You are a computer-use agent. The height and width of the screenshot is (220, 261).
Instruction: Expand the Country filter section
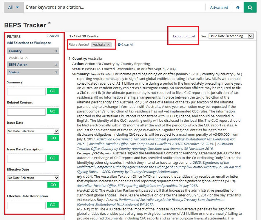coord(56,51)
